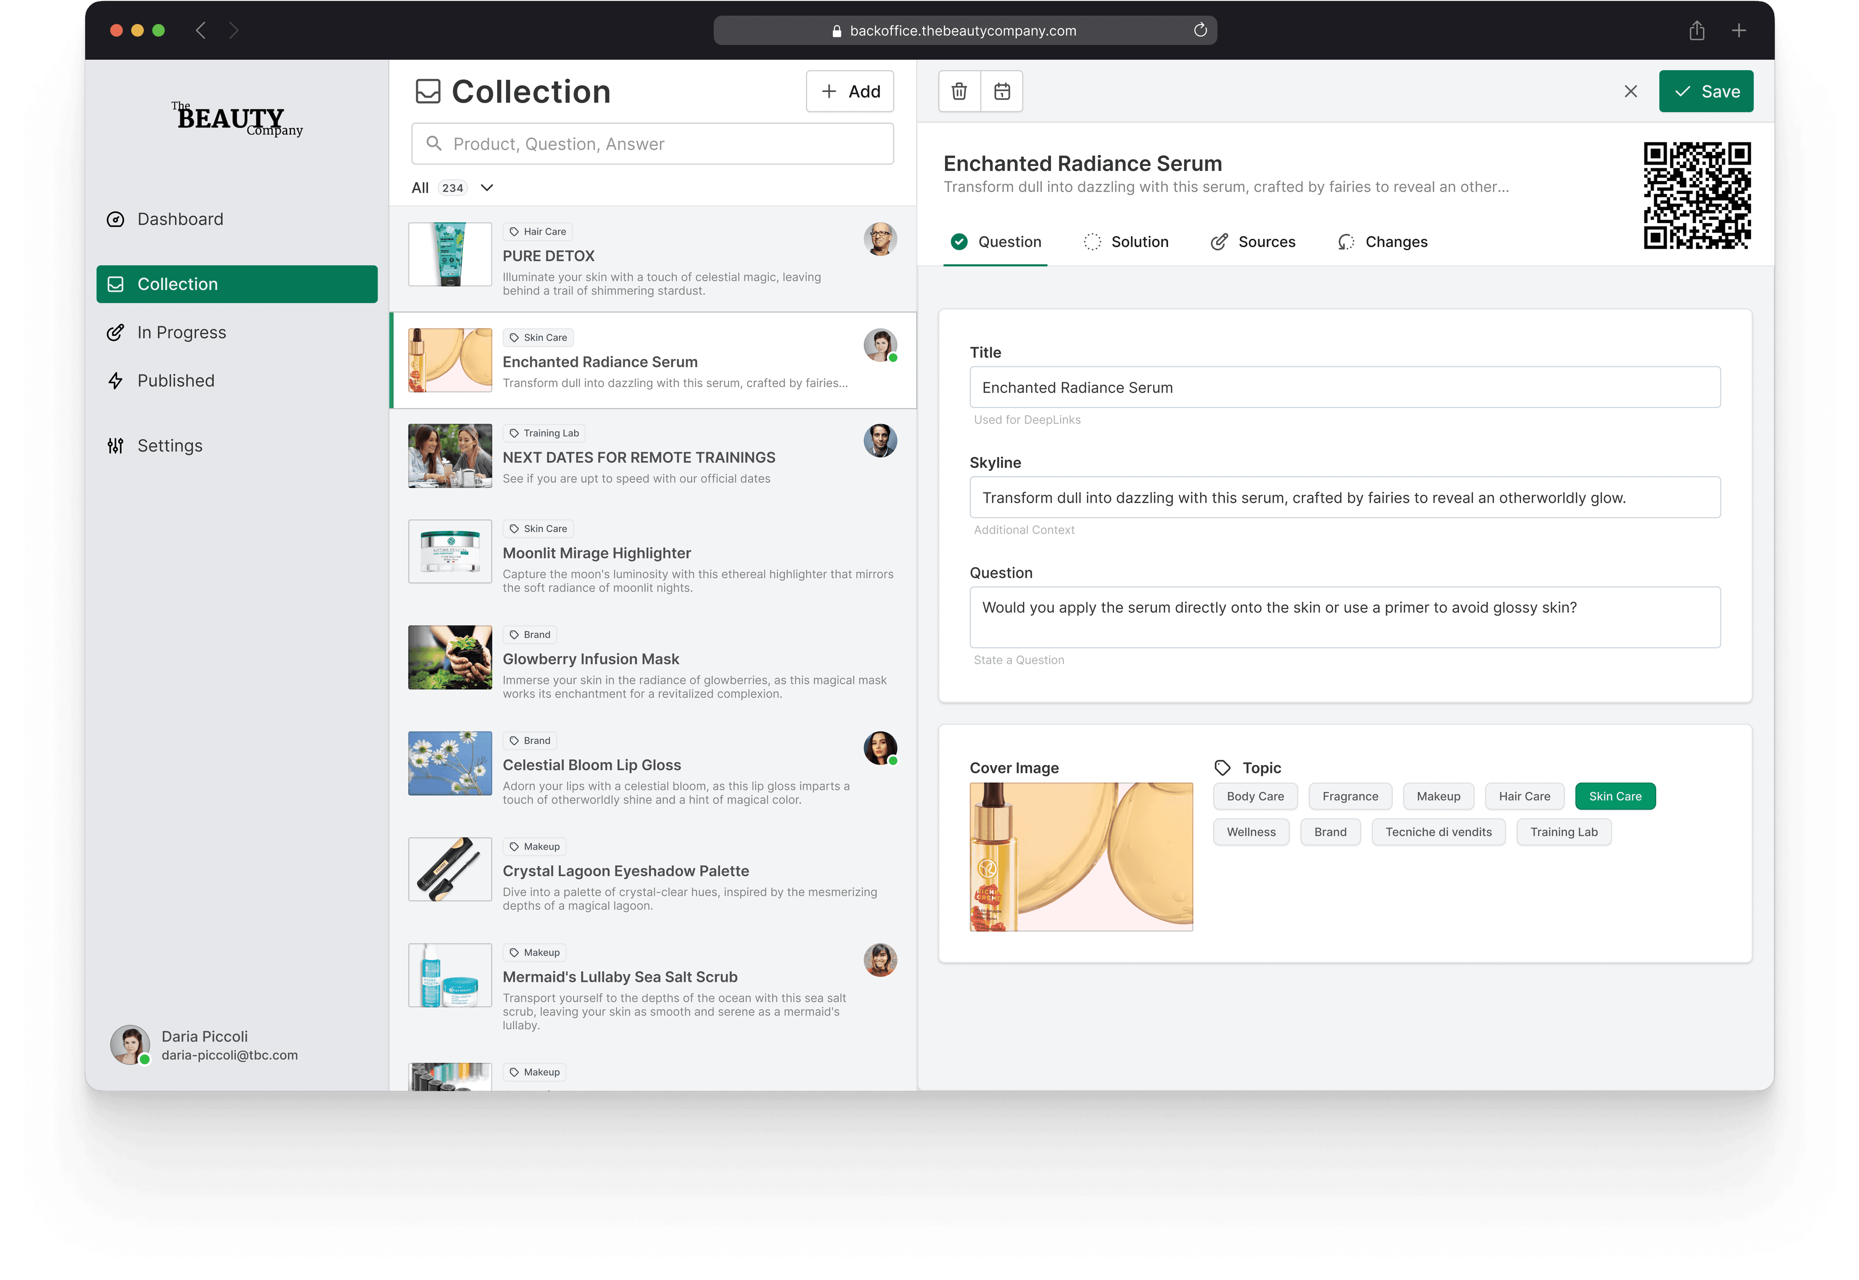Click the browser reload icon
The width and height of the screenshot is (1859, 1280).
click(1200, 30)
